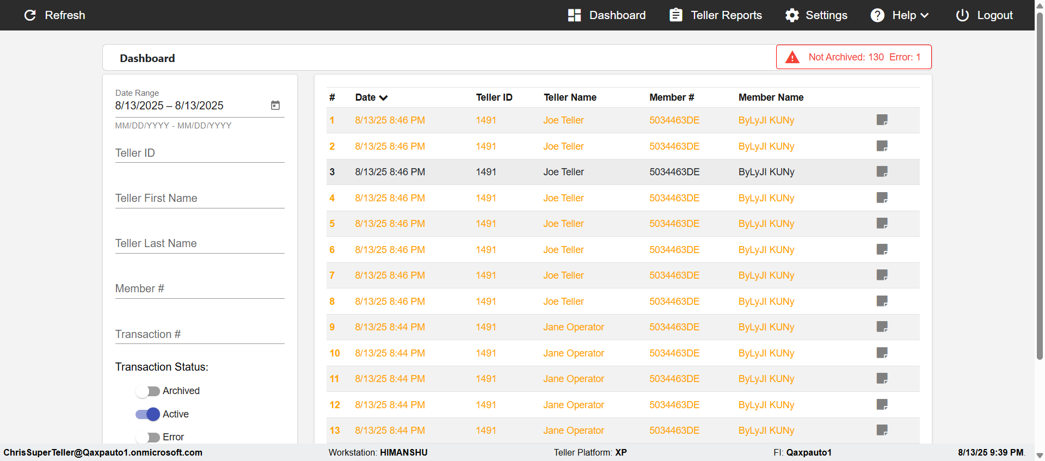The image size is (1045, 461).
Task: Click Joe Teller in row 8
Action: [563, 302]
